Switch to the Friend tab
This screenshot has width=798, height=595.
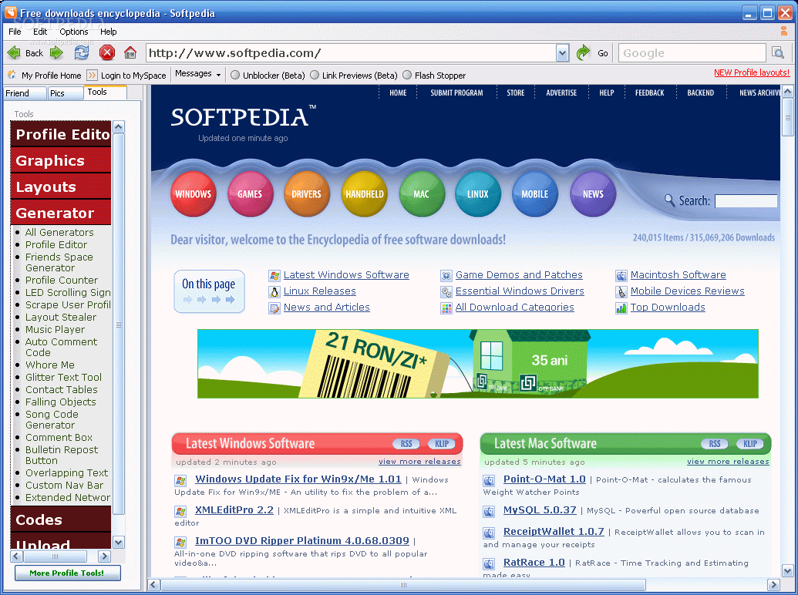click(x=25, y=93)
